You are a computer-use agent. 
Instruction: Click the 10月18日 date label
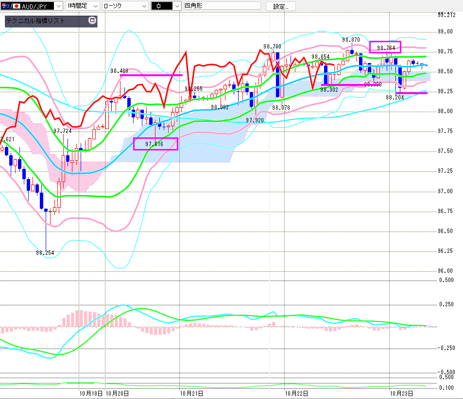[90, 393]
